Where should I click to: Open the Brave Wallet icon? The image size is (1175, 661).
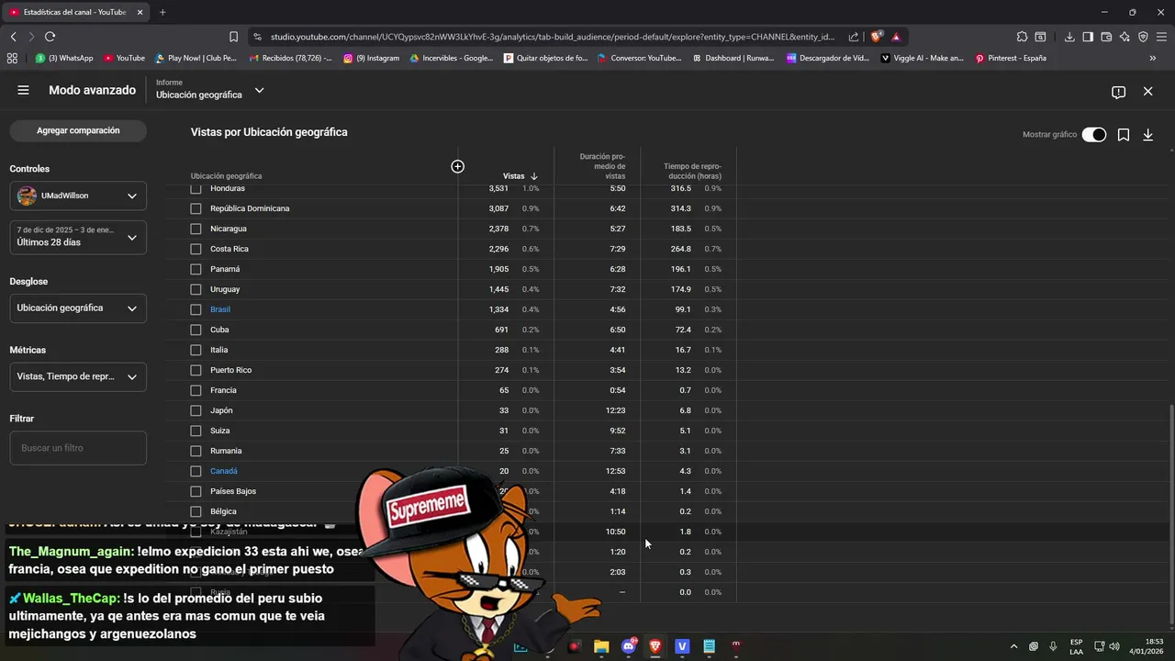point(1106,37)
